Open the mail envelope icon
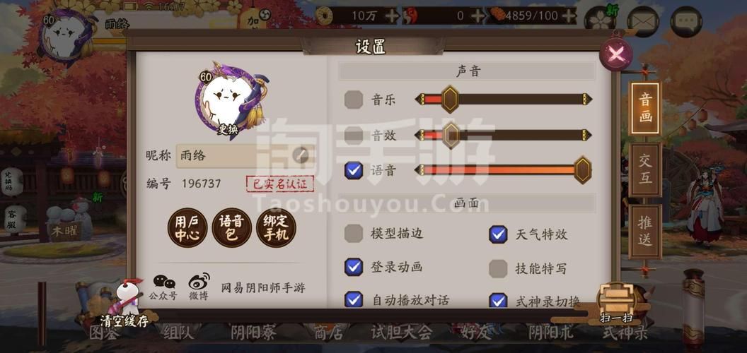 click(643, 21)
